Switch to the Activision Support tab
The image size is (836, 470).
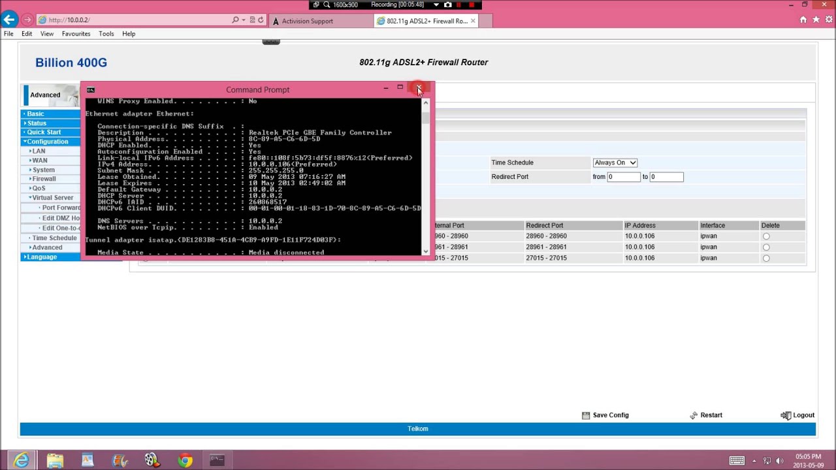tap(307, 21)
